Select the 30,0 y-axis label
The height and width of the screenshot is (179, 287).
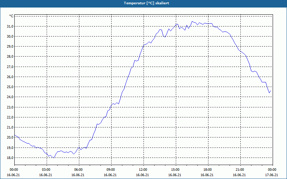coord(10,37)
